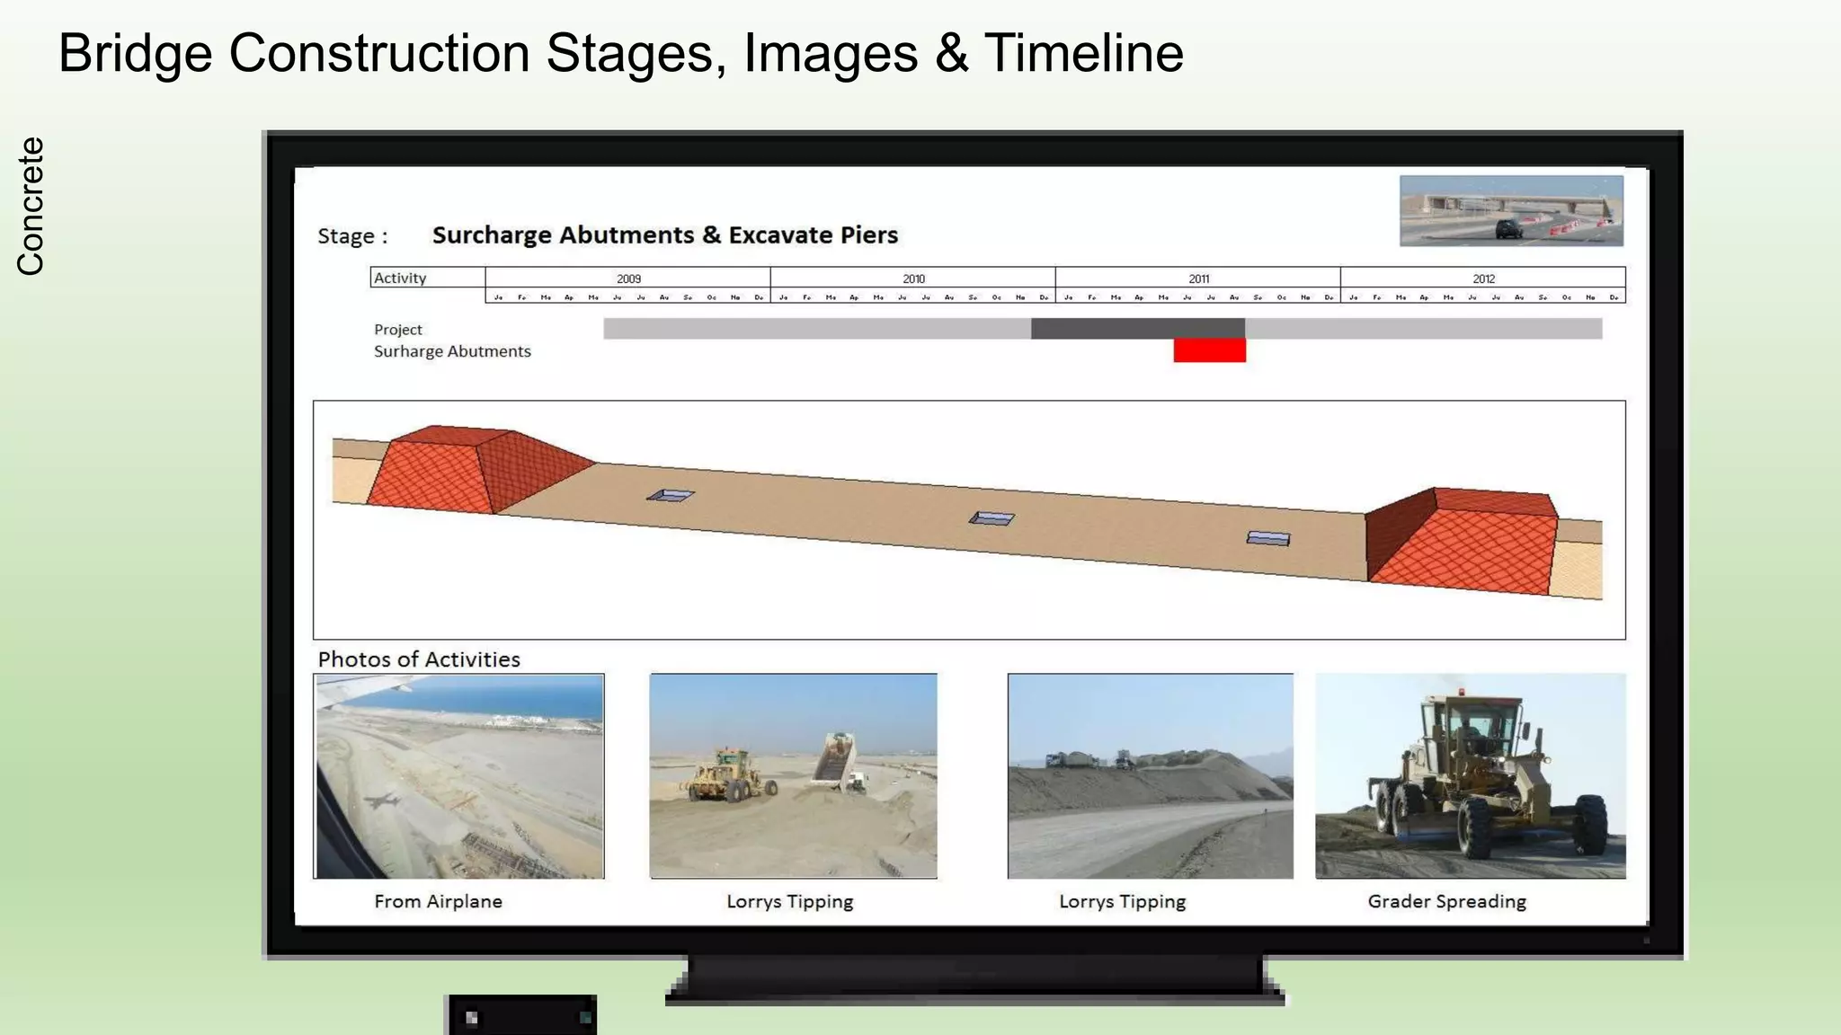Select the 2010 year column header
1841x1035 pixels.
[913, 279]
